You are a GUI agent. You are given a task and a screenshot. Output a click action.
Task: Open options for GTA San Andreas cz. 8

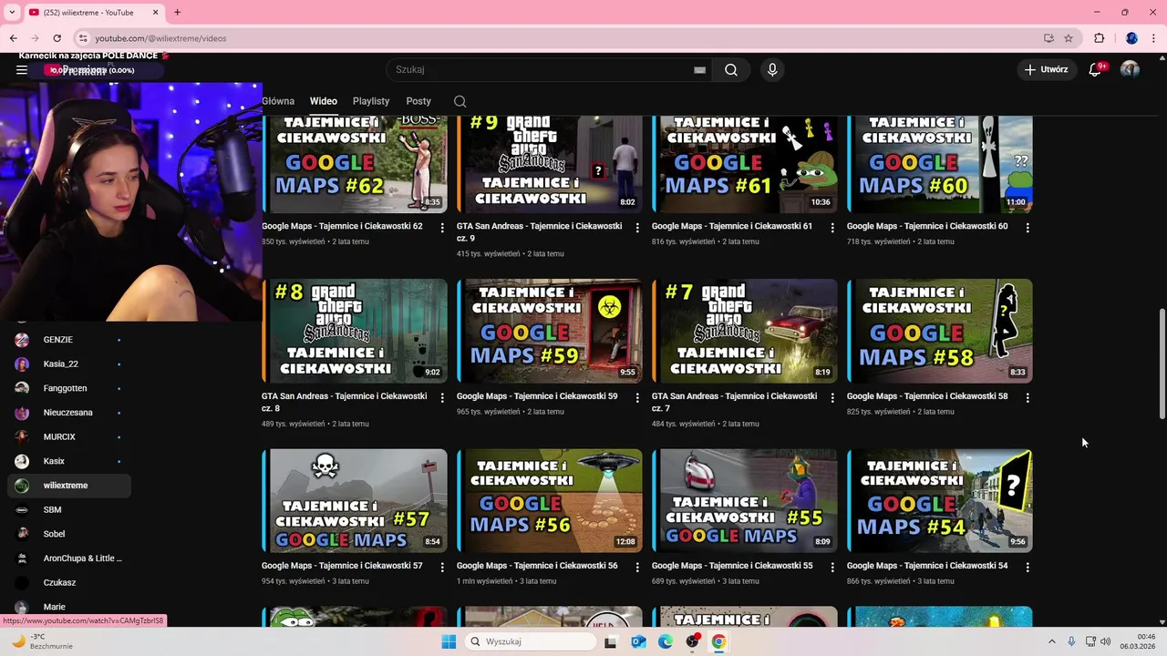click(442, 398)
